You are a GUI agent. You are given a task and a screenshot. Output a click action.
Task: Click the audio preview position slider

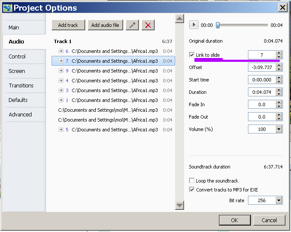243,25
